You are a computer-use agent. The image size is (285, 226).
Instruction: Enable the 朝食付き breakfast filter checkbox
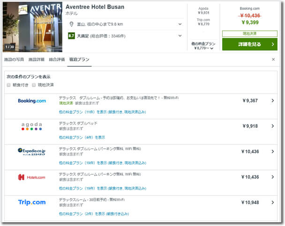click(x=8, y=85)
